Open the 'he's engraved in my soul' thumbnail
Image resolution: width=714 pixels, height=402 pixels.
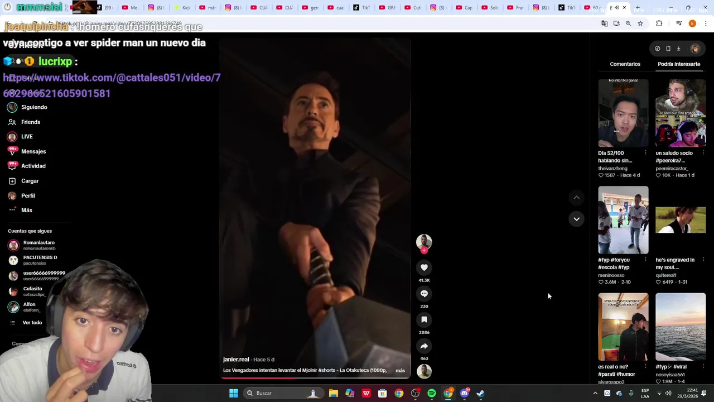point(680,220)
